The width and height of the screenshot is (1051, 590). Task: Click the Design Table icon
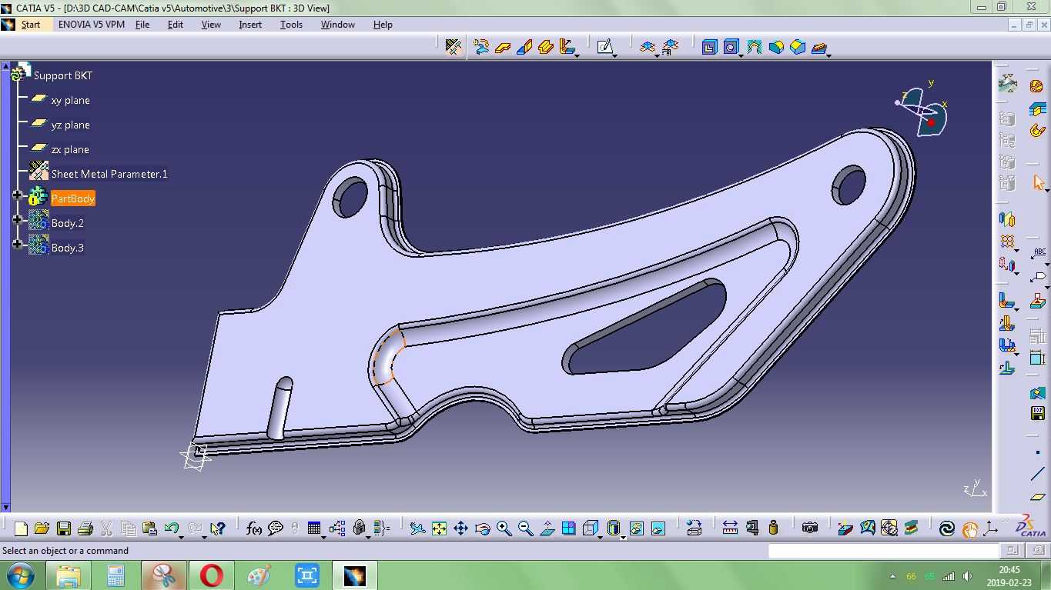(x=313, y=528)
